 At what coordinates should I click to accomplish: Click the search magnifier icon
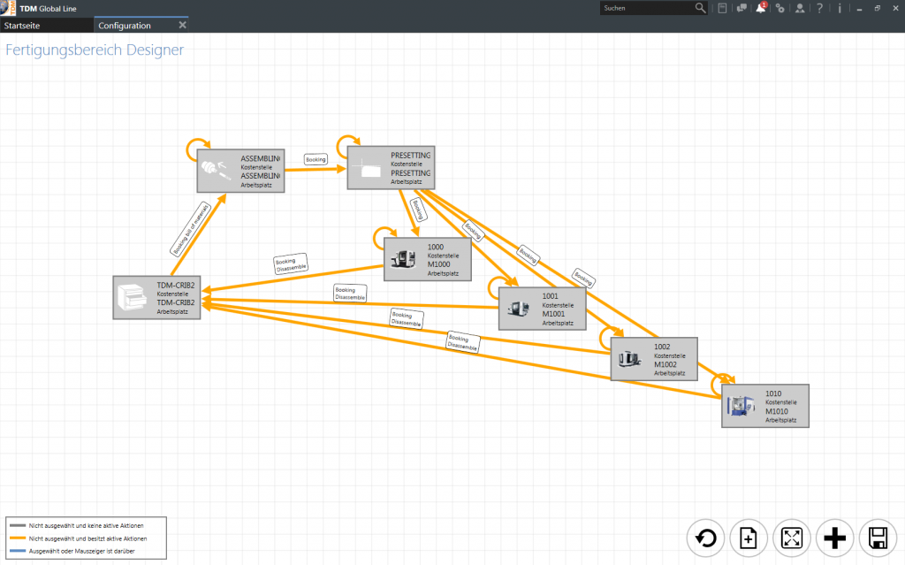pos(700,8)
